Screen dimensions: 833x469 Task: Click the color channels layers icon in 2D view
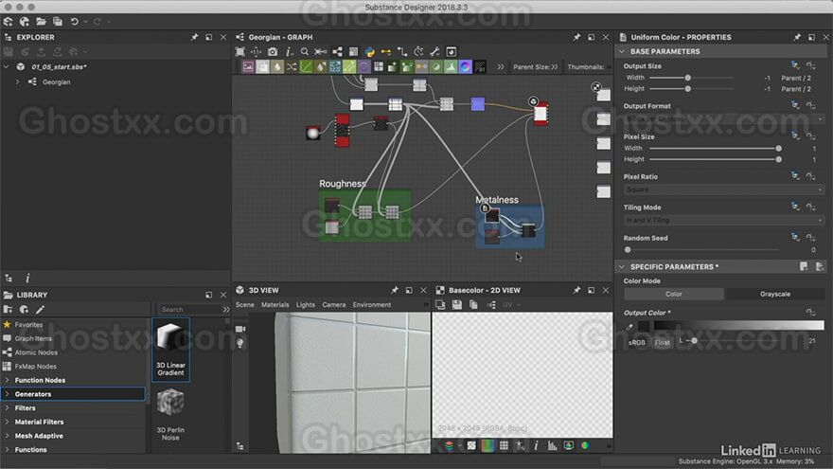pos(449,445)
